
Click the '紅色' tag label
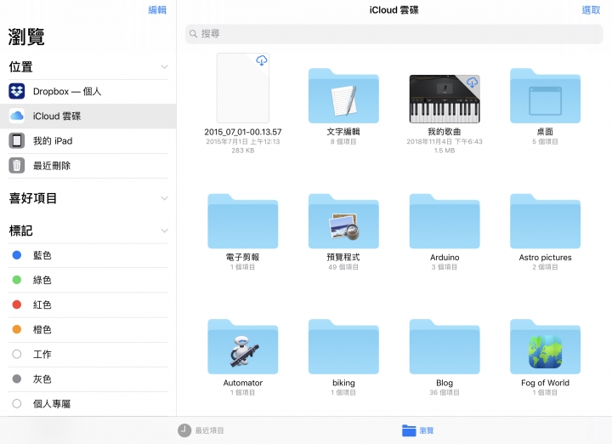tap(42, 305)
